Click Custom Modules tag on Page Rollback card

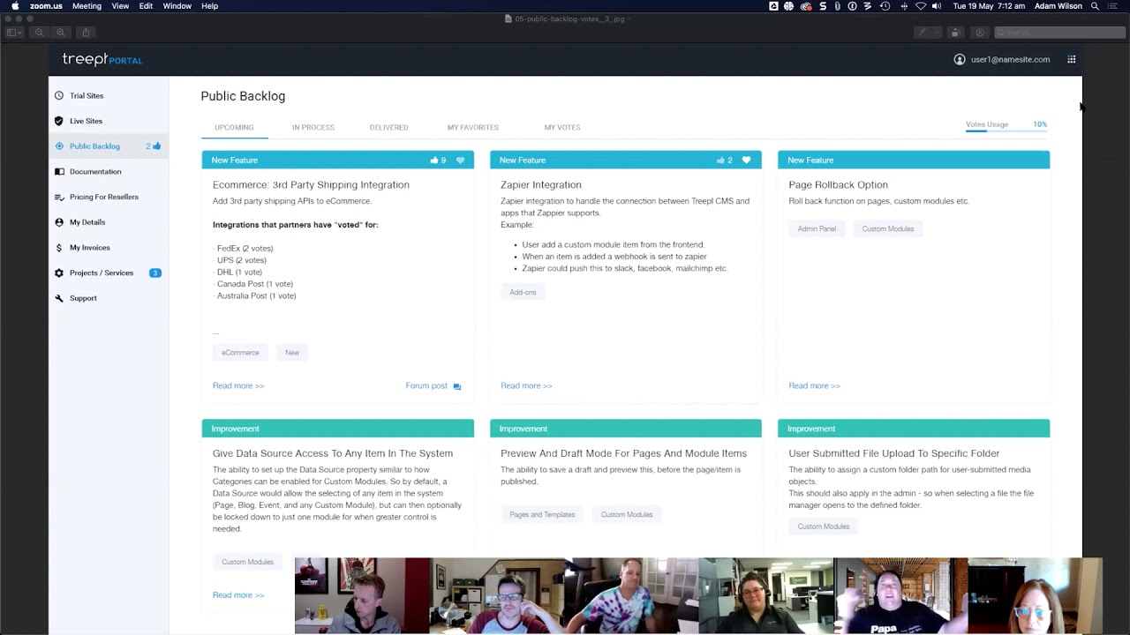pos(888,228)
